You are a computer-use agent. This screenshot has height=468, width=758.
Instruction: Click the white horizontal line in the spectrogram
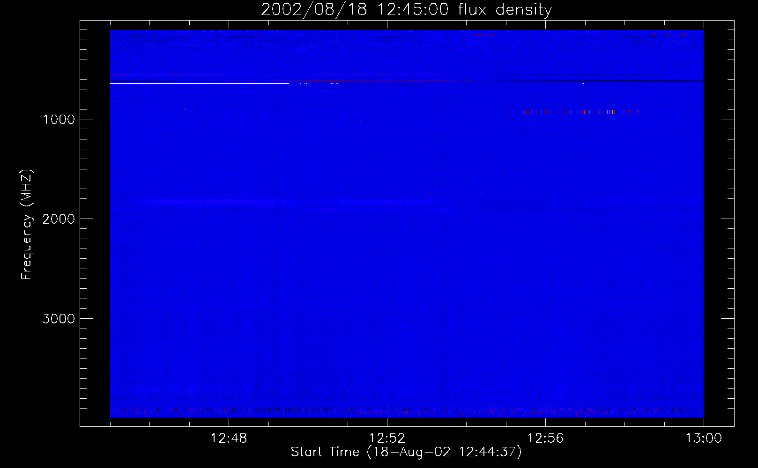[x=200, y=83]
